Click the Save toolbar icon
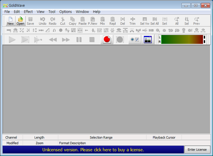213x156 pixels. pos(30,21)
